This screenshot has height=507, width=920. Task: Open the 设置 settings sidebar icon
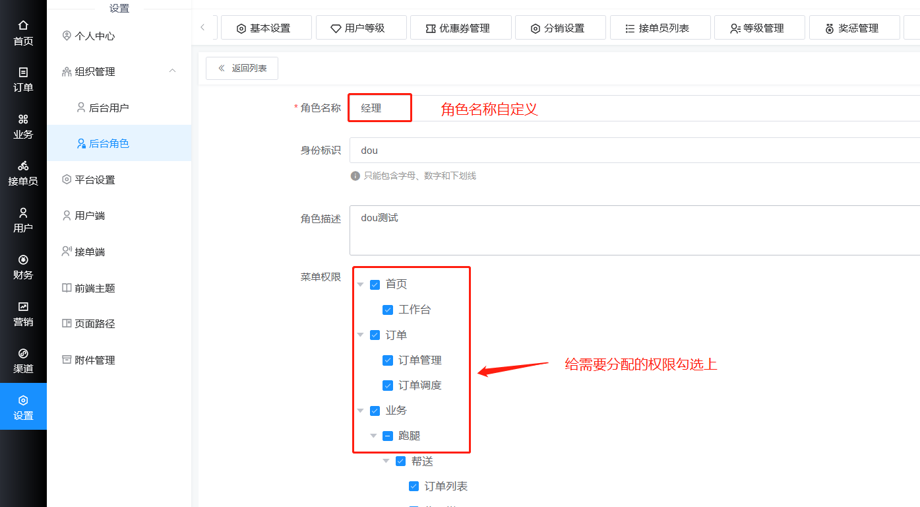point(23,400)
